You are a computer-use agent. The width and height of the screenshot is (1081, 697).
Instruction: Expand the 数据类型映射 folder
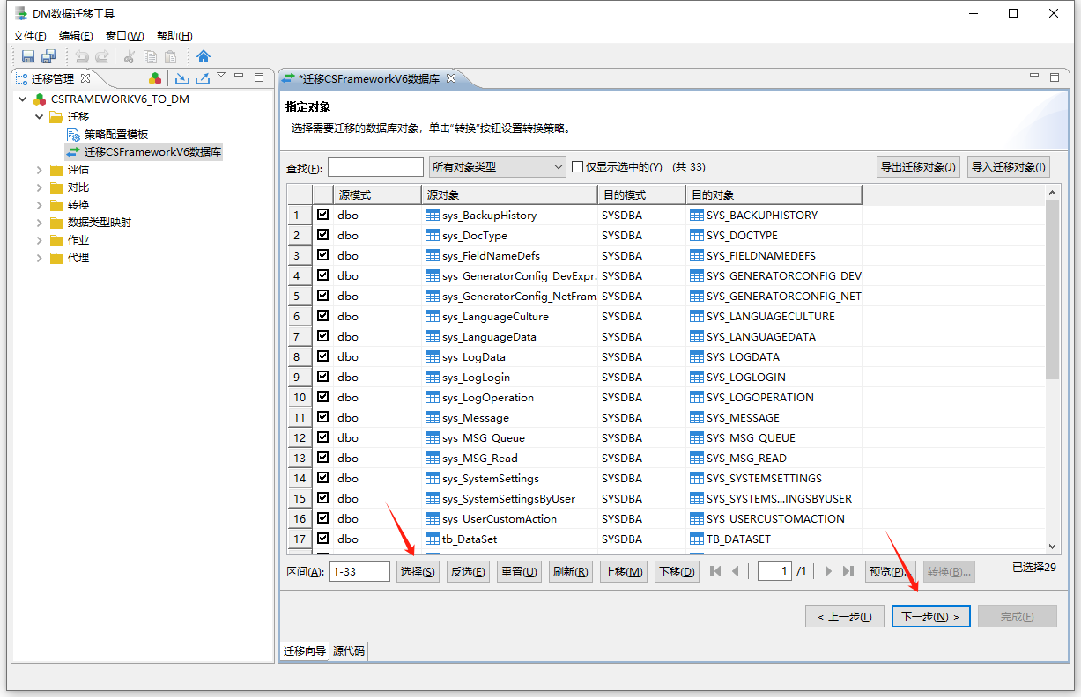[40, 222]
